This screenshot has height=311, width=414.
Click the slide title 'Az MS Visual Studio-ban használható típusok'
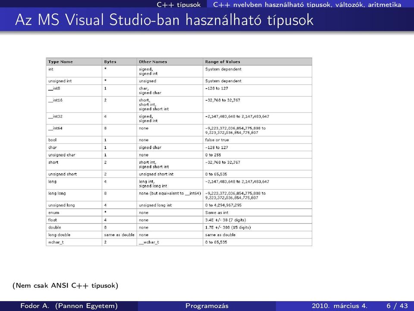[164, 20]
